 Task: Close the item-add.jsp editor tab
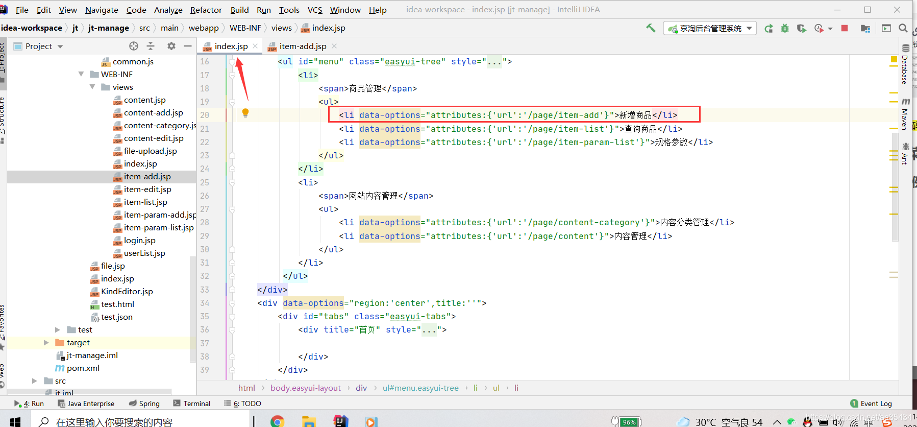tap(334, 46)
